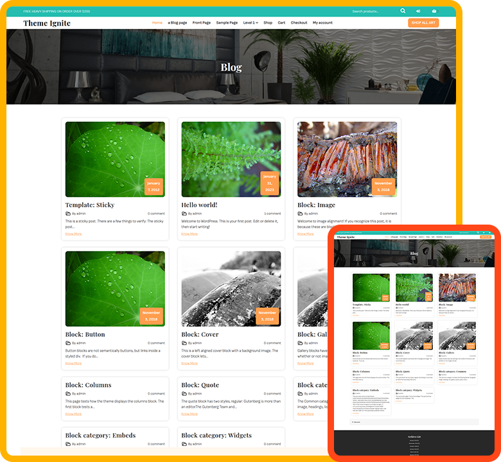
Task: Open the Home menu item
Action: (157, 22)
